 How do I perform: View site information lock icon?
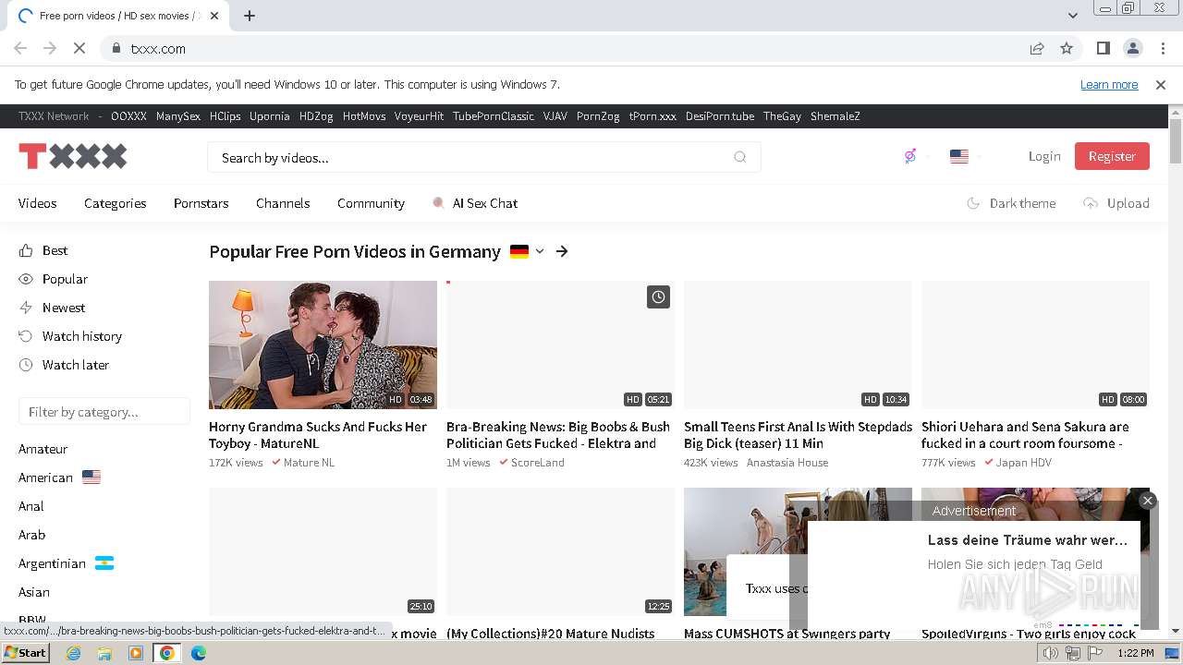tap(116, 48)
